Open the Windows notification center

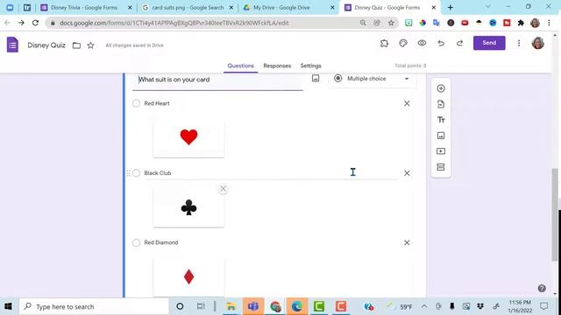click(543, 306)
